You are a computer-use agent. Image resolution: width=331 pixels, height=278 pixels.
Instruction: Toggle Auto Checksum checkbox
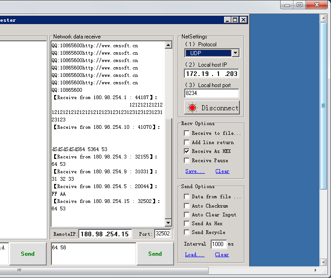pyautogui.click(x=187, y=206)
